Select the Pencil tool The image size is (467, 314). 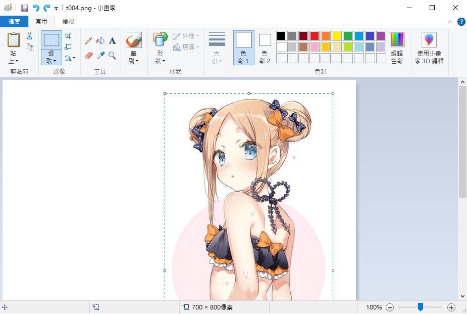(x=88, y=40)
